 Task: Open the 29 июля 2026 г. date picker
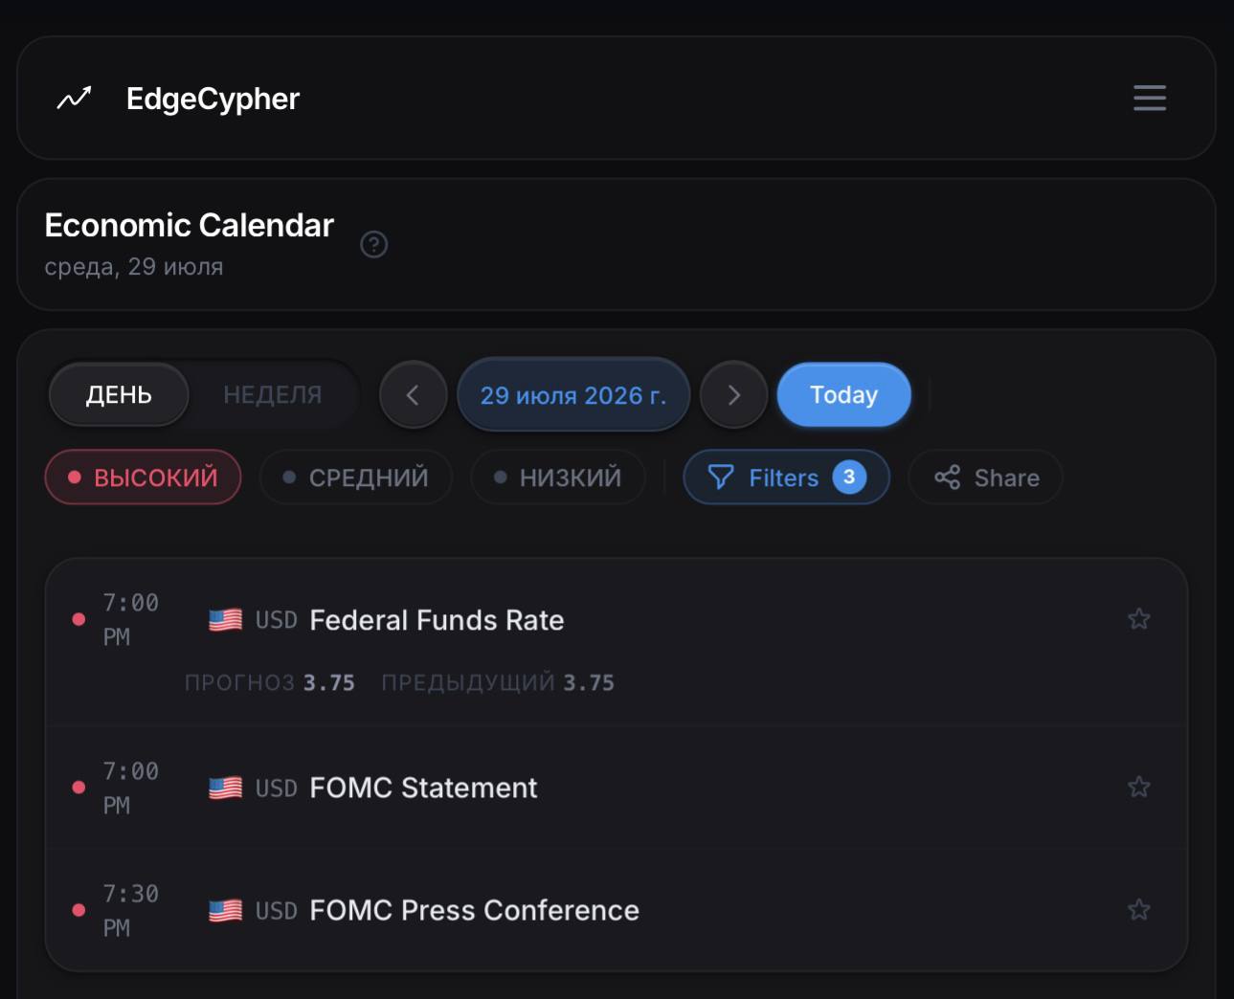(x=573, y=394)
